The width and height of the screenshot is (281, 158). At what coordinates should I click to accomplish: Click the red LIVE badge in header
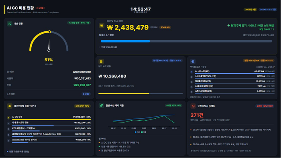tap(40, 8)
